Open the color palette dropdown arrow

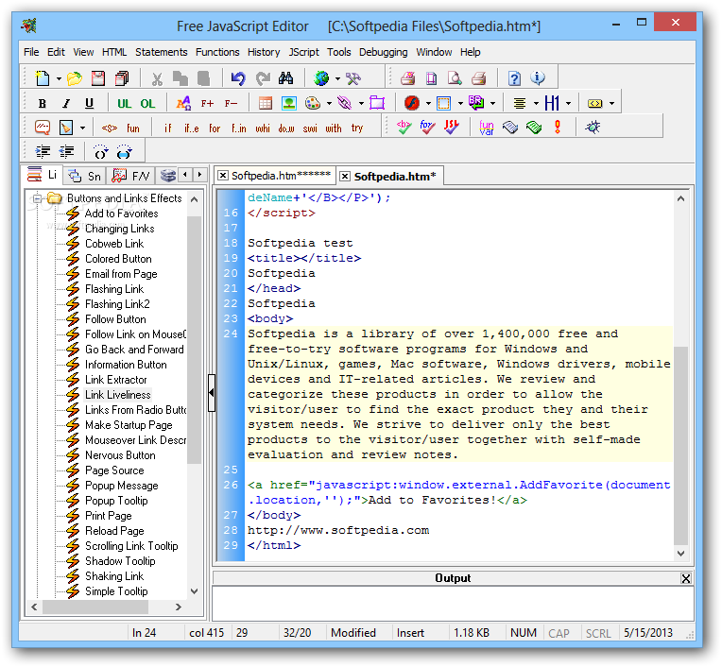pos(329,104)
